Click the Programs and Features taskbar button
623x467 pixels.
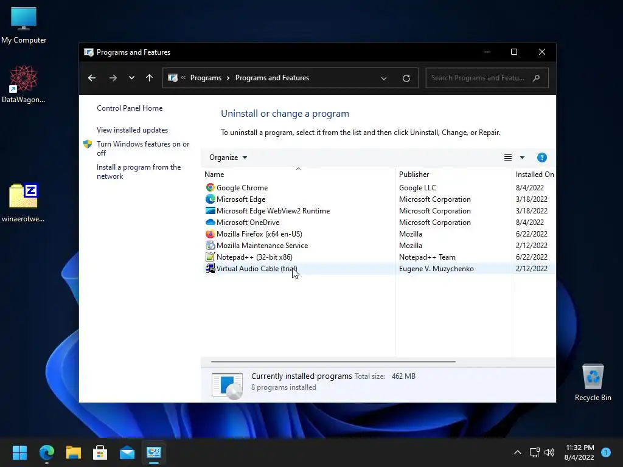click(x=154, y=452)
